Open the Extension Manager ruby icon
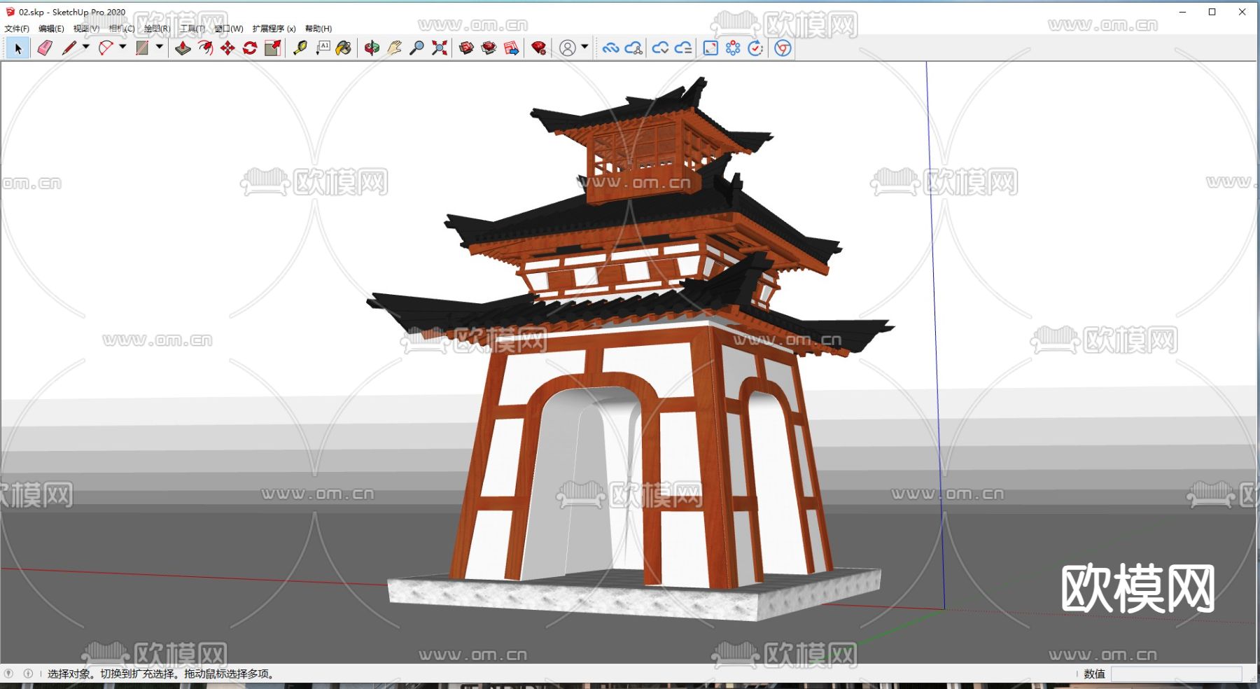The height and width of the screenshot is (689, 1260). click(x=538, y=48)
